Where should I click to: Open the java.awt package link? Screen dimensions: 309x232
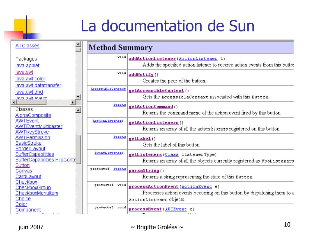[24, 72]
